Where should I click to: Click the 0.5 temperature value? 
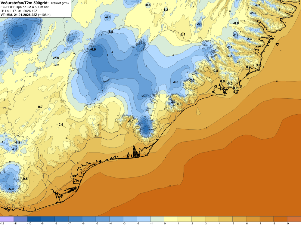click(25, 179)
